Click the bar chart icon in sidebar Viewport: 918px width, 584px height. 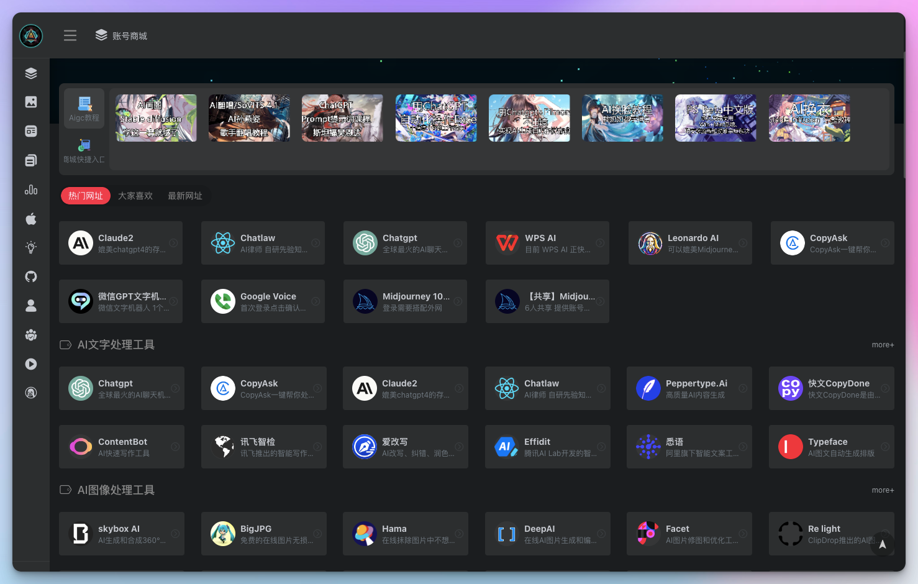pyautogui.click(x=31, y=189)
